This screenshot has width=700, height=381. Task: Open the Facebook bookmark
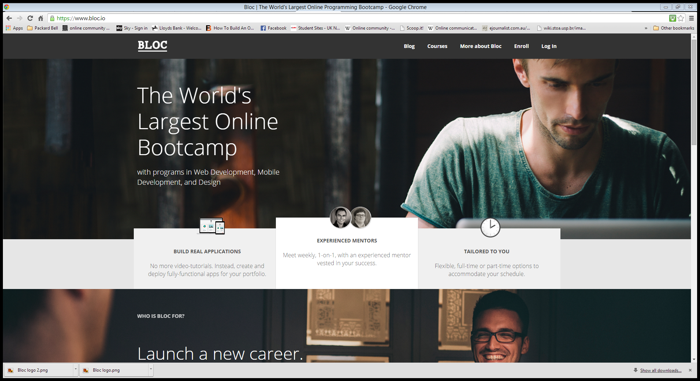coord(273,28)
